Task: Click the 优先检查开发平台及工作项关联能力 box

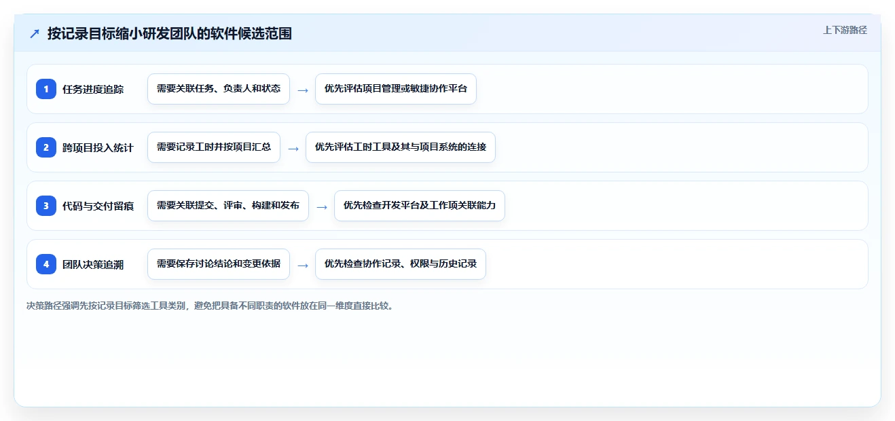Action: [x=420, y=206]
